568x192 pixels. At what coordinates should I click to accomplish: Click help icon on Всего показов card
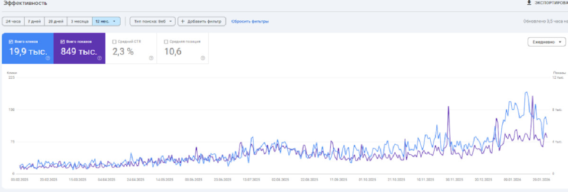[99, 58]
